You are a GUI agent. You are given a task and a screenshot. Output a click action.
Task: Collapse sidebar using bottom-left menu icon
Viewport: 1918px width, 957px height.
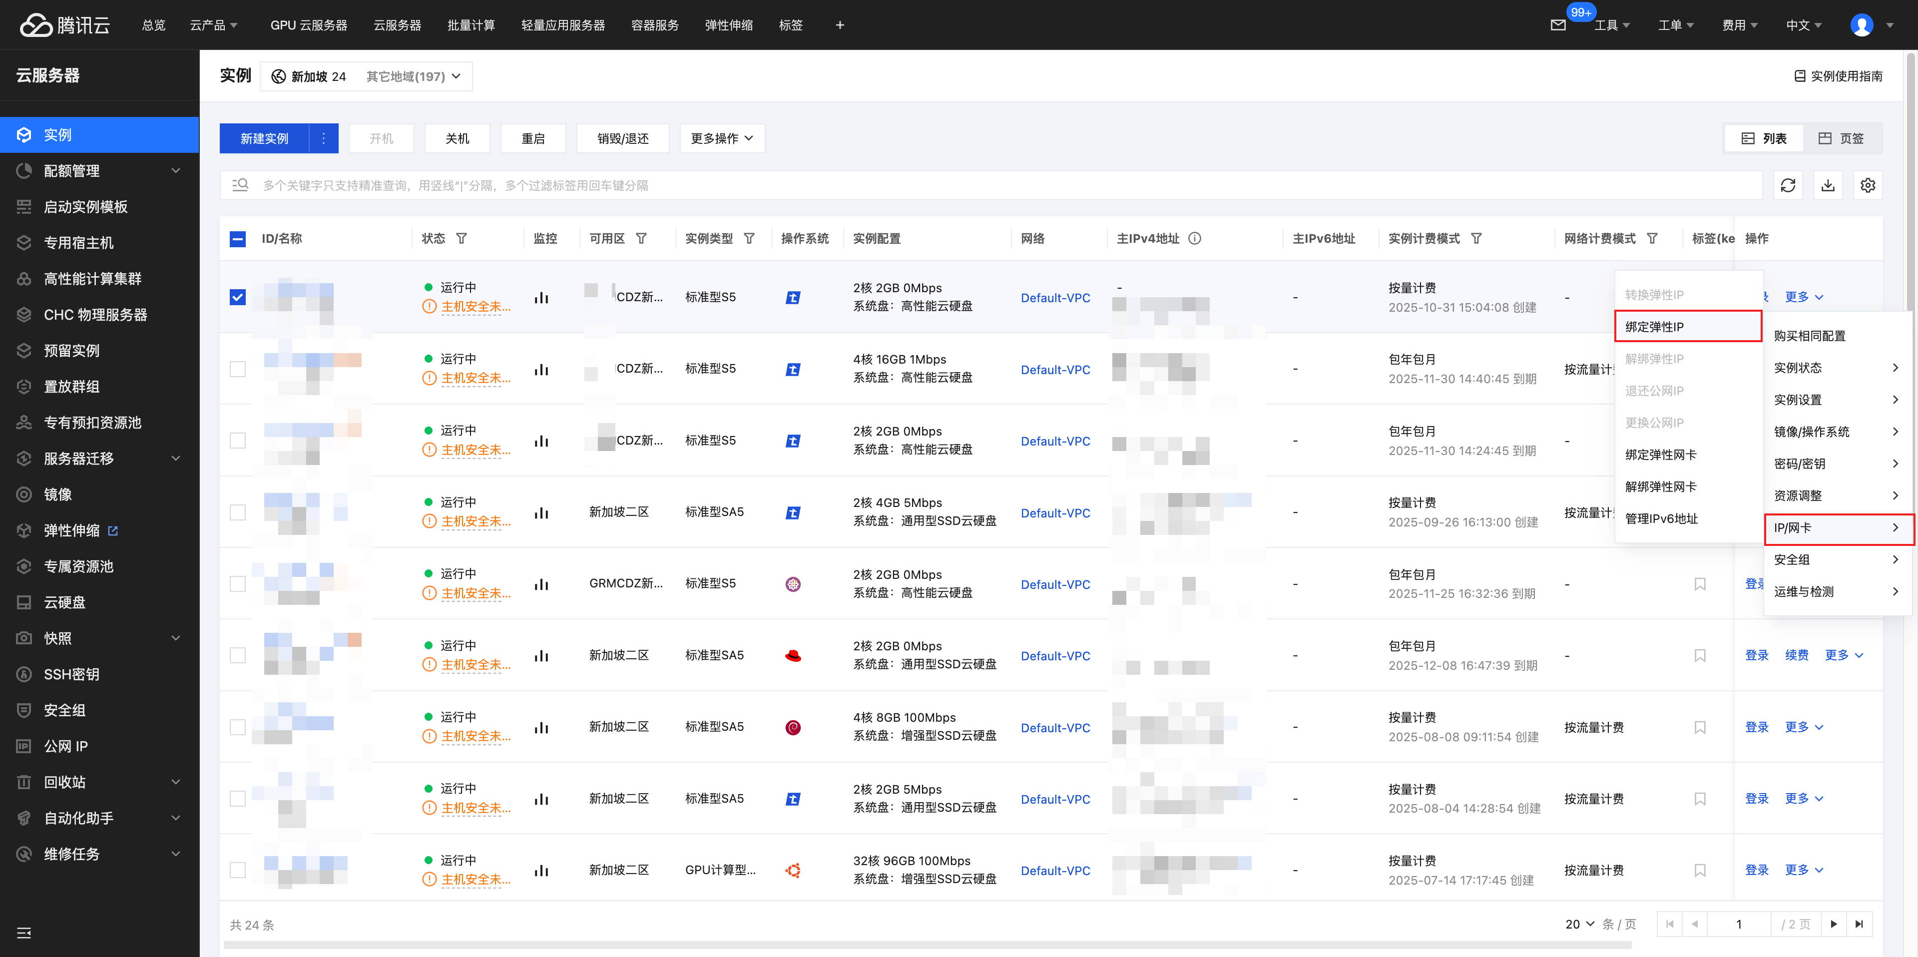tap(24, 933)
